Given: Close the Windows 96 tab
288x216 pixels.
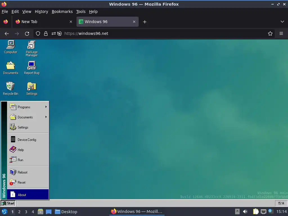Looking at the screenshot, I should click(x=134, y=22).
